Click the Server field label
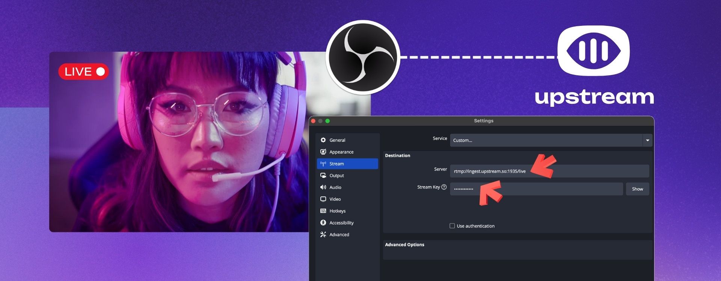721x281 pixels. coord(440,169)
